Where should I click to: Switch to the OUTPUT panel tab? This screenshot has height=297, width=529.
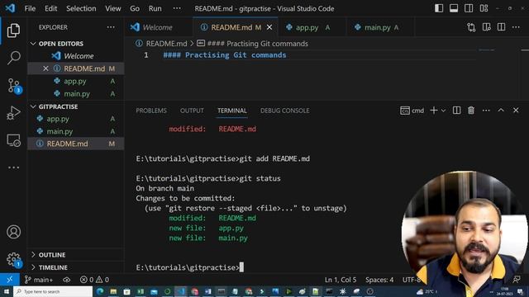click(192, 111)
